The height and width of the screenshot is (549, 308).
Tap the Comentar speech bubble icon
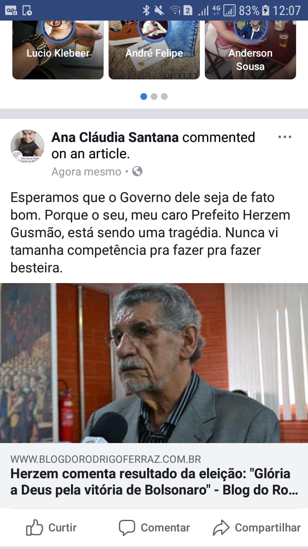point(127,528)
